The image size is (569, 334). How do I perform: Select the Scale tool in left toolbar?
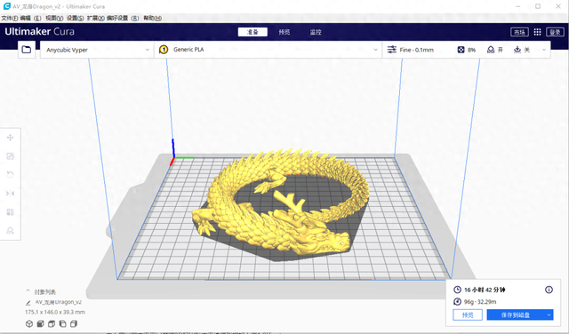(x=10, y=156)
